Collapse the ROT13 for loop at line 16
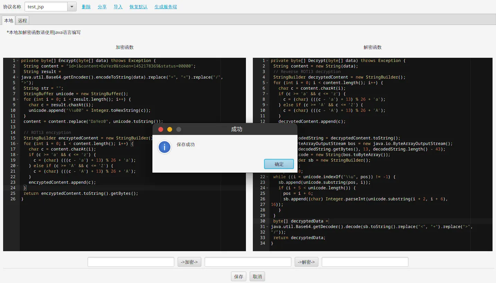Viewport: 496px width, 283px height. click(18, 144)
